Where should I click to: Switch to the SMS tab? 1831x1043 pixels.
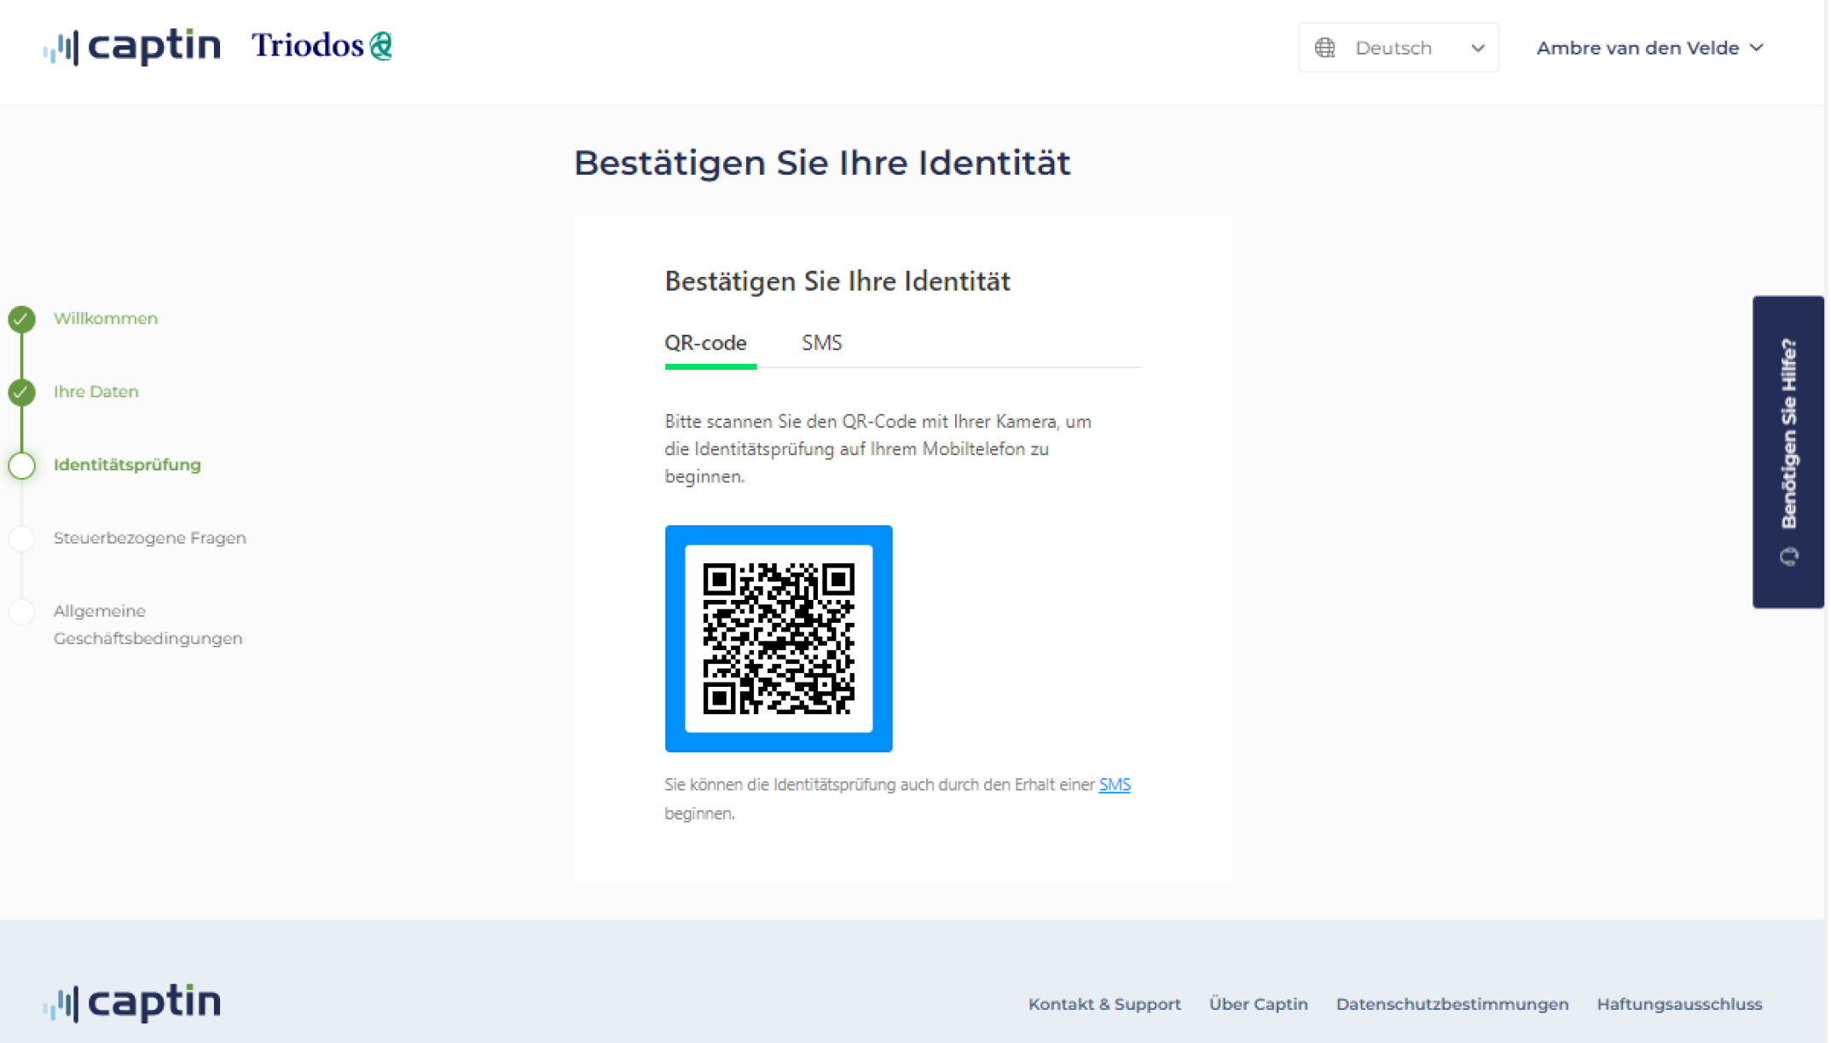[821, 343]
